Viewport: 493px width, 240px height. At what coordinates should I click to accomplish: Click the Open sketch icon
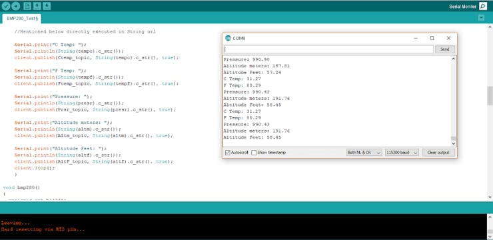[37, 6]
